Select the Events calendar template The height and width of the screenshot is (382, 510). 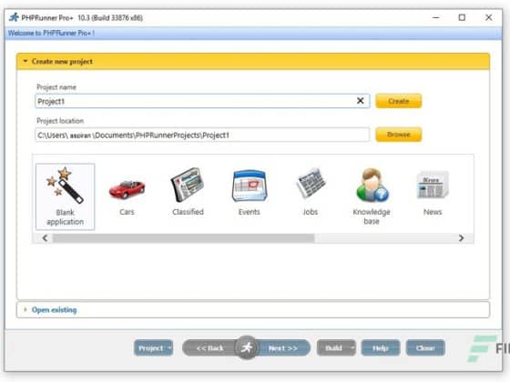coord(250,186)
